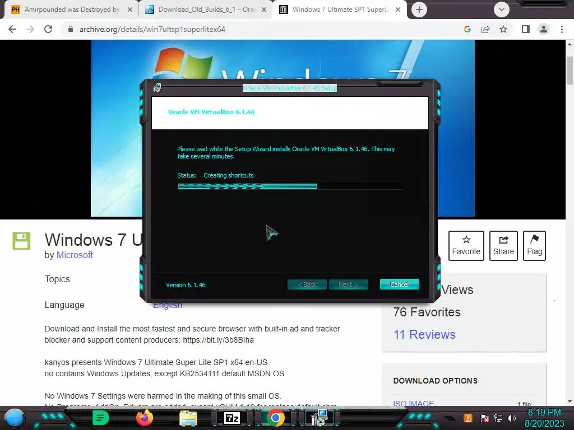
Task: Close the Amirpounded tab
Action: click(129, 10)
